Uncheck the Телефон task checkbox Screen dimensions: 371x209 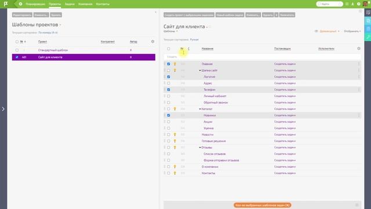coord(169,89)
